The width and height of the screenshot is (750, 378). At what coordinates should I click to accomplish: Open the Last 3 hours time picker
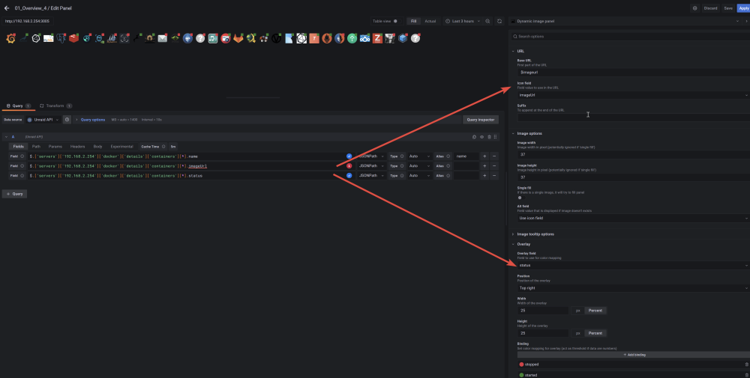coord(463,21)
